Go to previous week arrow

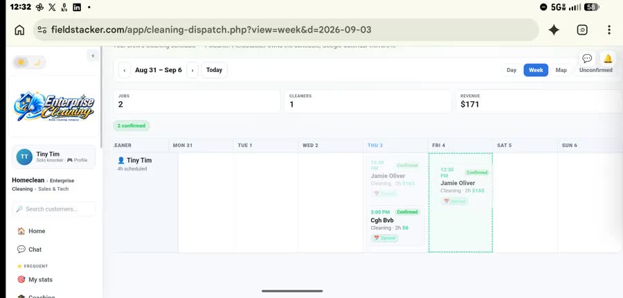click(x=125, y=70)
